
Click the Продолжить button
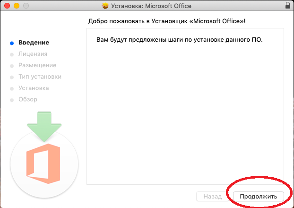tap(259, 196)
